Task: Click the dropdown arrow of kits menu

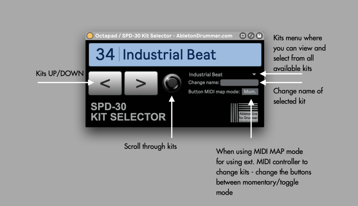Action: (254, 74)
